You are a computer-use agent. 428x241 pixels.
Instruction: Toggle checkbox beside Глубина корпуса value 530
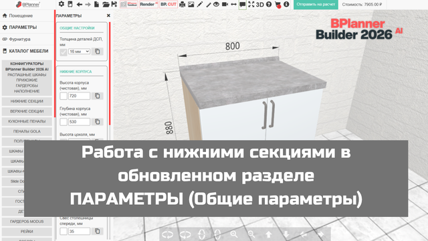point(64,122)
